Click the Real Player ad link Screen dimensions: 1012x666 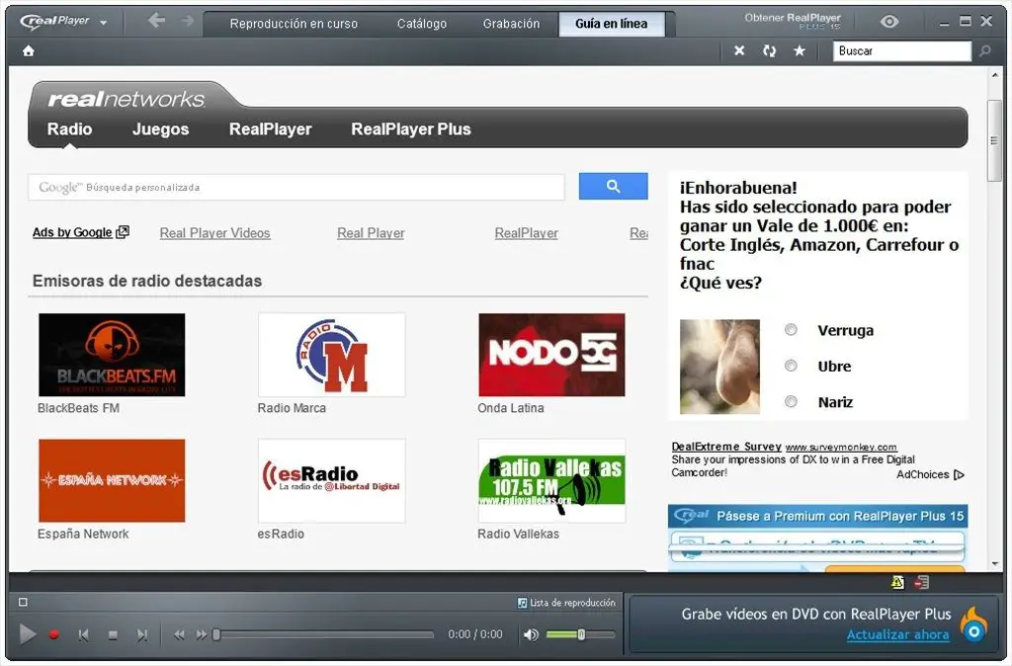pyautogui.click(x=371, y=233)
